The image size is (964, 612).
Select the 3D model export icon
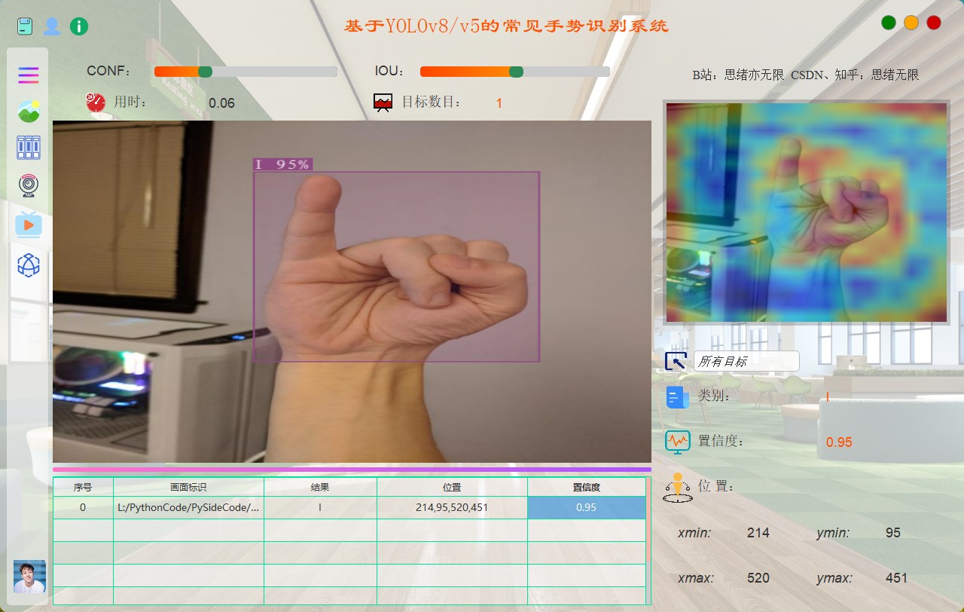[x=29, y=265]
